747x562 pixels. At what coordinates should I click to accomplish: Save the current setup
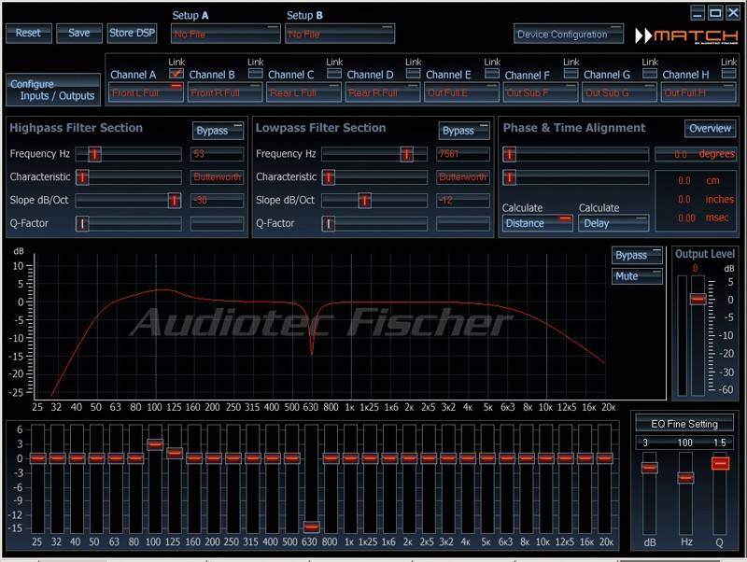pos(79,34)
